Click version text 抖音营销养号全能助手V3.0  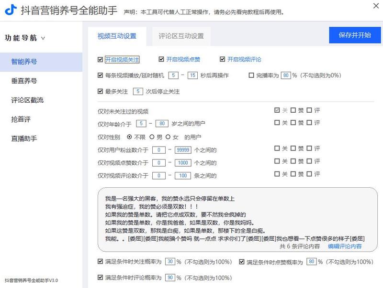[31, 280]
